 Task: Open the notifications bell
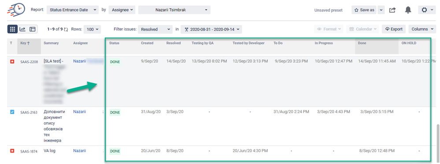pos(408,10)
